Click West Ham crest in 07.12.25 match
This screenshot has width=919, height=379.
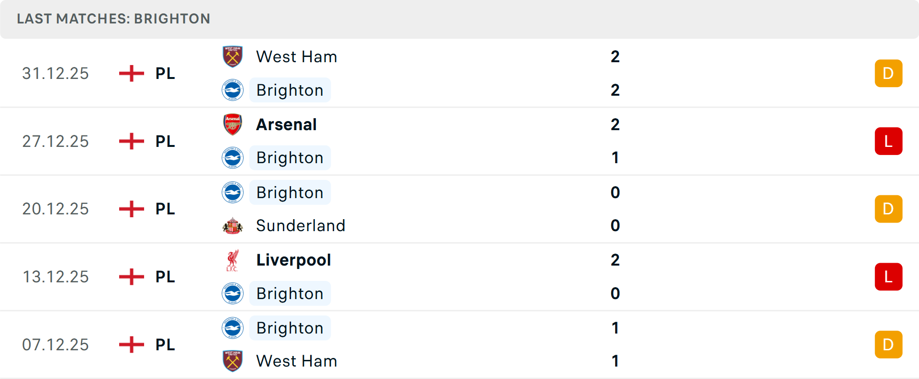click(233, 361)
